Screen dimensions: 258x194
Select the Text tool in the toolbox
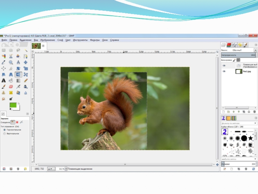(4, 81)
